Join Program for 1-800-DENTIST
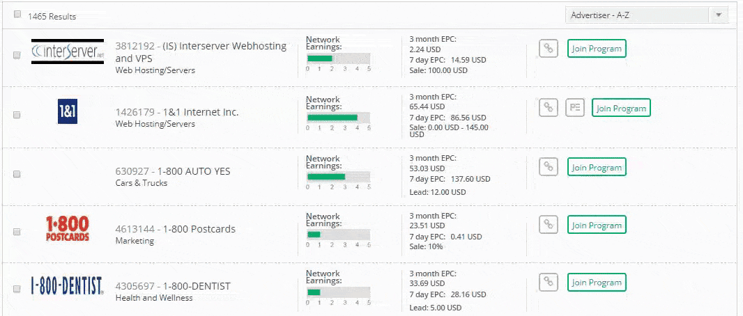This screenshot has height=316, width=743. tap(597, 283)
